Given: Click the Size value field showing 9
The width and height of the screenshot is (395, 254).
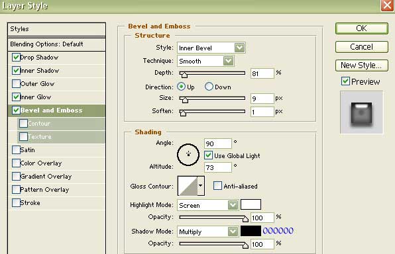Looking at the screenshot, I should pos(262,99).
